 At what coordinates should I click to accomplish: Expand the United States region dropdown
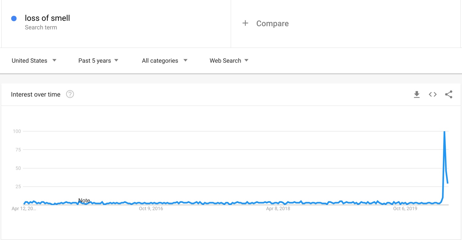[x=34, y=61]
